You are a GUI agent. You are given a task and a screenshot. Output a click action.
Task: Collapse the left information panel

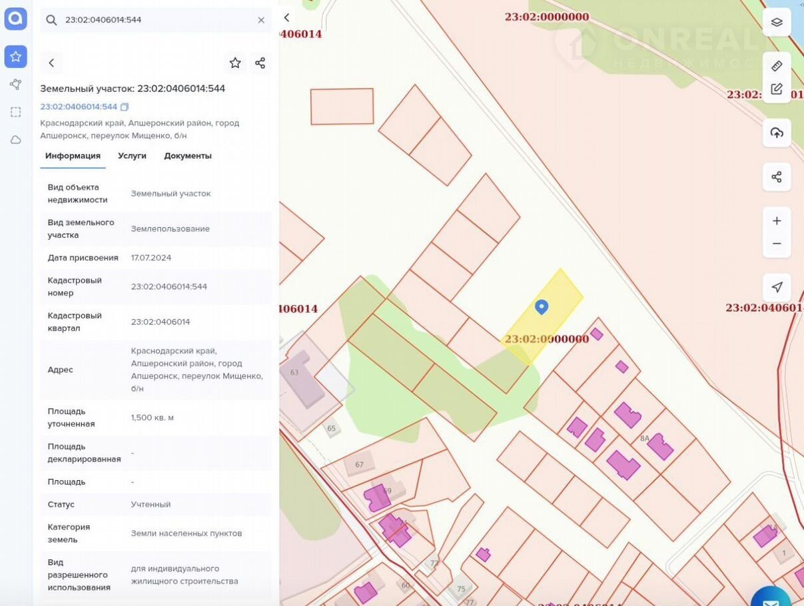[287, 18]
